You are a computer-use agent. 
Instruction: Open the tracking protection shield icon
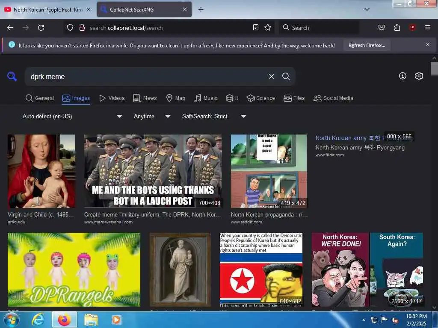(x=70, y=27)
